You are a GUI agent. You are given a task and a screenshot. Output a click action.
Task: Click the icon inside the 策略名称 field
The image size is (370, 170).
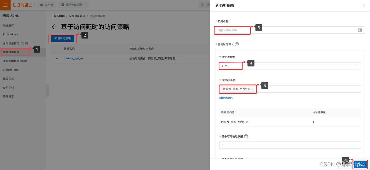(360, 30)
